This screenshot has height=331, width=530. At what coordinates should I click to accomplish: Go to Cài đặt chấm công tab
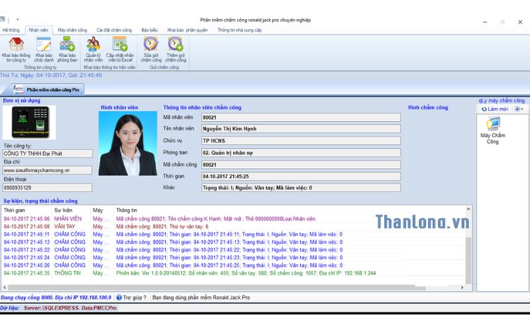pos(114,30)
